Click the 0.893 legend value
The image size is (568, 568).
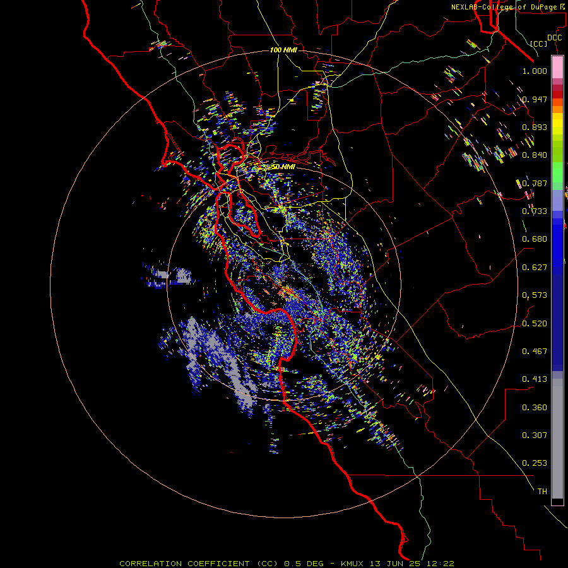[x=535, y=127]
